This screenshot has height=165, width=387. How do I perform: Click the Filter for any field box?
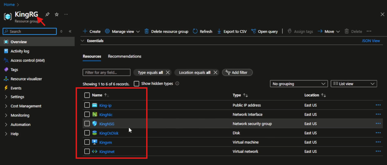[107, 72]
